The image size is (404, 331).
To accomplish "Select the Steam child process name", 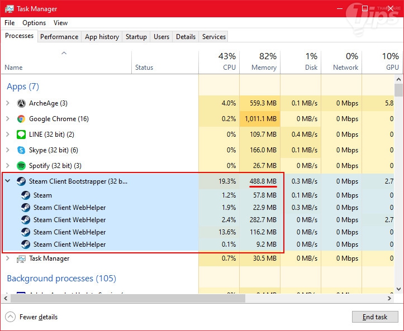I will 42,195.
